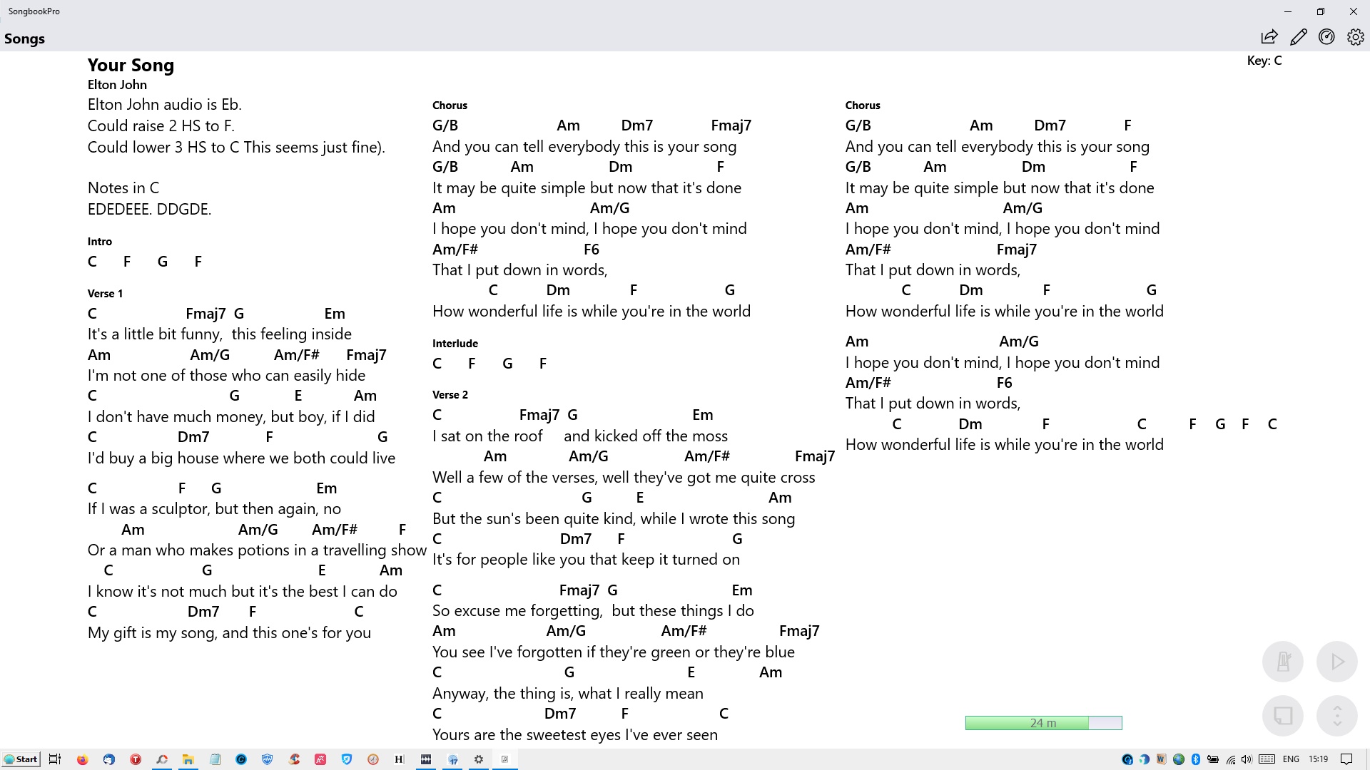The height and width of the screenshot is (770, 1370).
Task: Launch Firefox from the taskbar
Action: pyautogui.click(x=83, y=759)
